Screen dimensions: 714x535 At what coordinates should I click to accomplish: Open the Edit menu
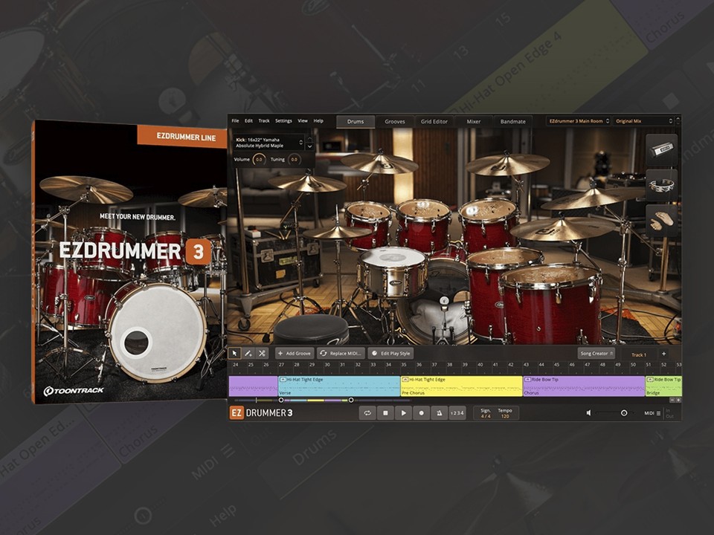(248, 121)
